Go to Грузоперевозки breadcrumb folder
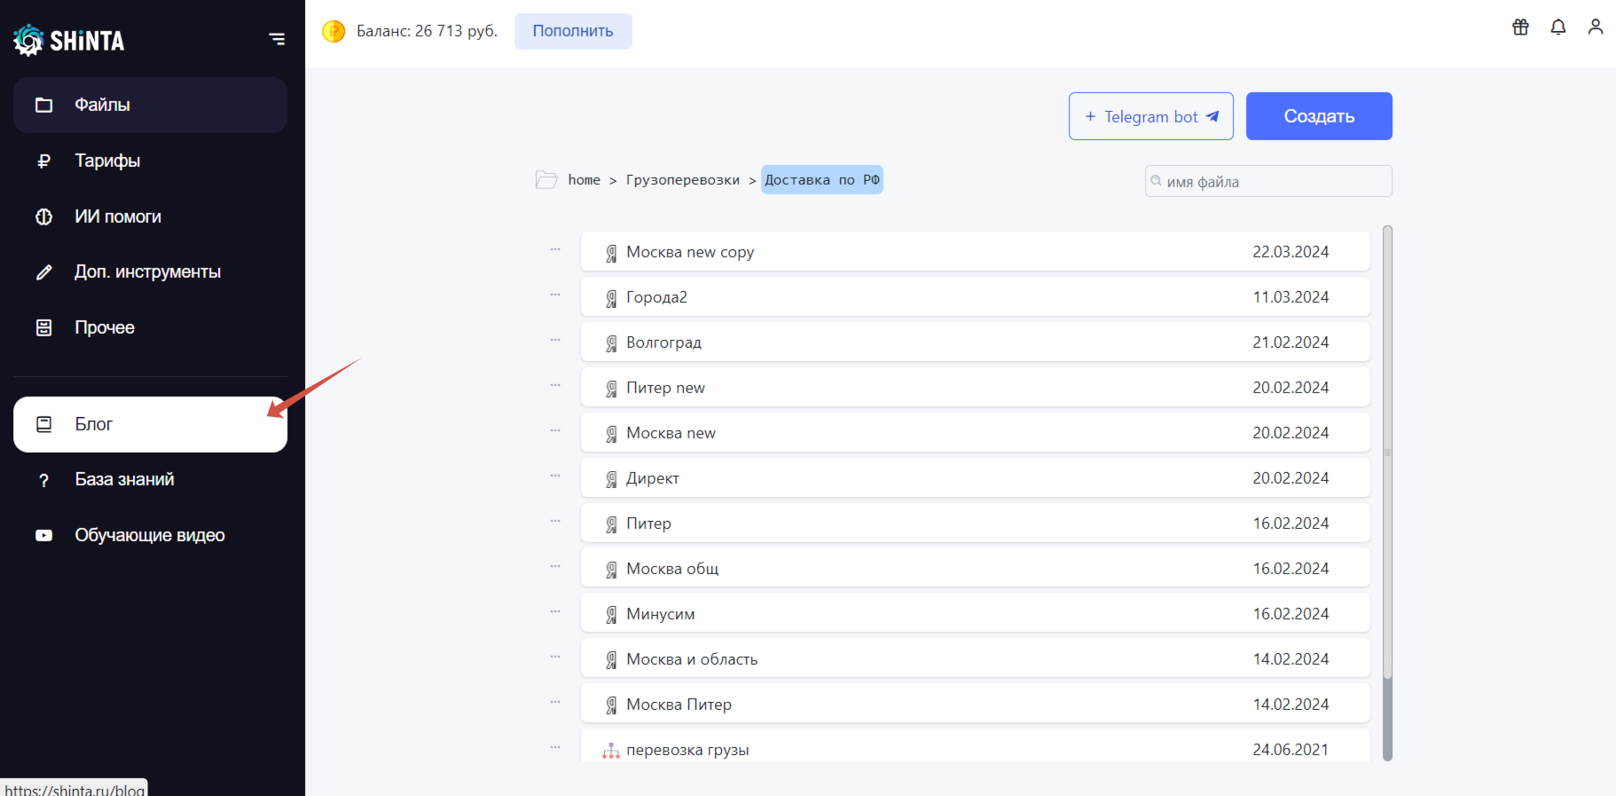 pyautogui.click(x=683, y=180)
